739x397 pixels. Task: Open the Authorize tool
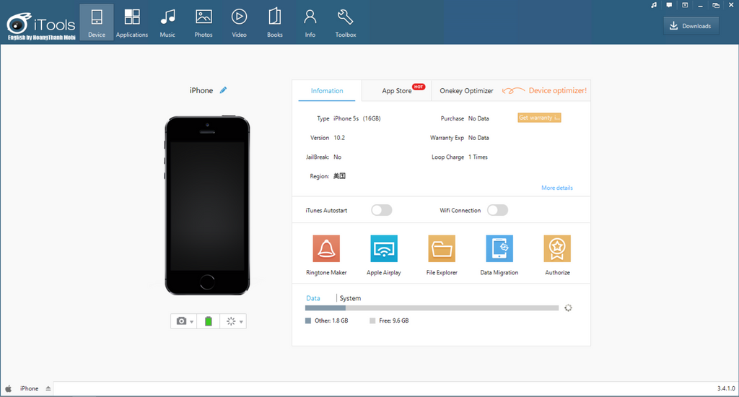557,255
